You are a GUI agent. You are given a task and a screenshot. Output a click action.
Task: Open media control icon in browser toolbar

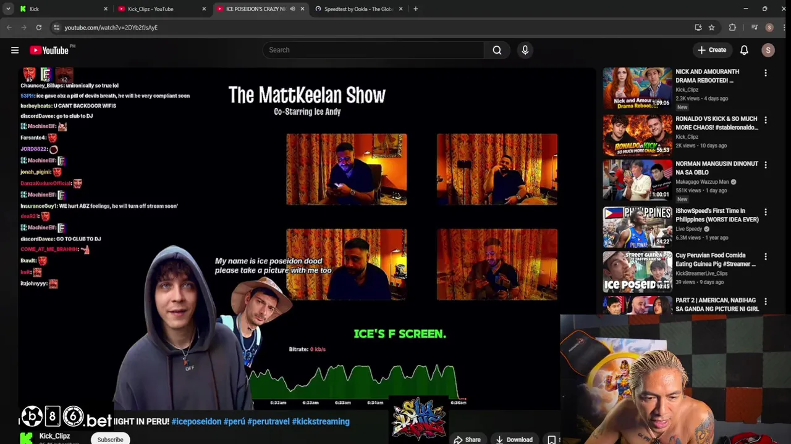click(754, 27)
